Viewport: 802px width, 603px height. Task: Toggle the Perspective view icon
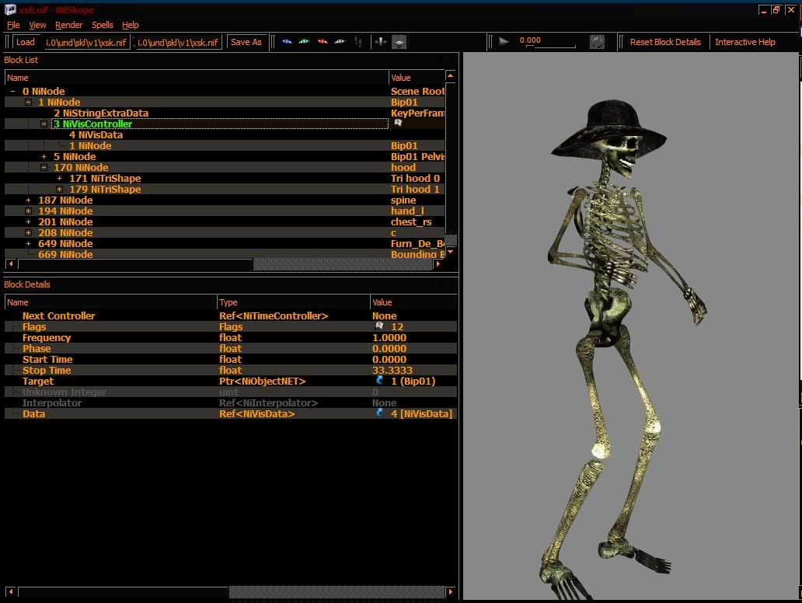point(399,42)
